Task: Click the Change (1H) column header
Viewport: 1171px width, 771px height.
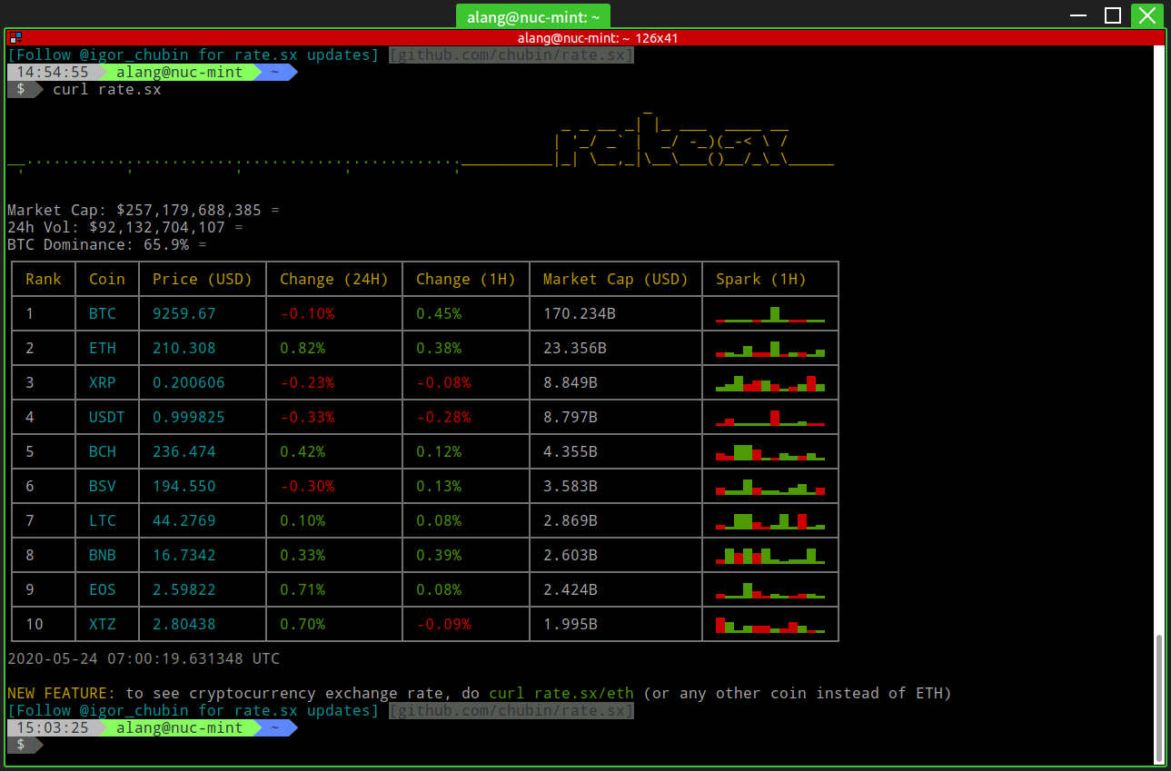Action: 466,279
